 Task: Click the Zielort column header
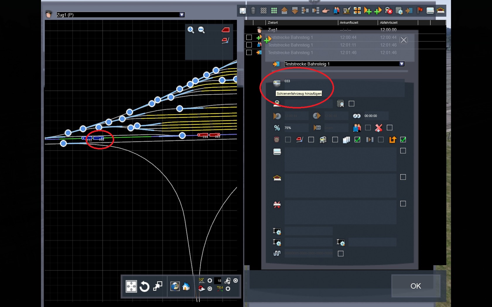[x=273, y=23]
